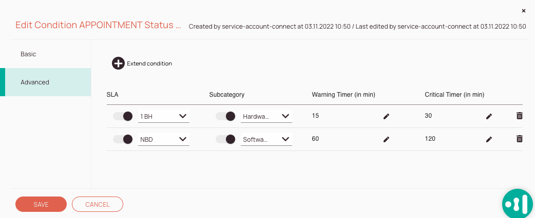Close the edit condition dialog
The width and height of the screenshot is (535, 218).
(x=523, y=11)
